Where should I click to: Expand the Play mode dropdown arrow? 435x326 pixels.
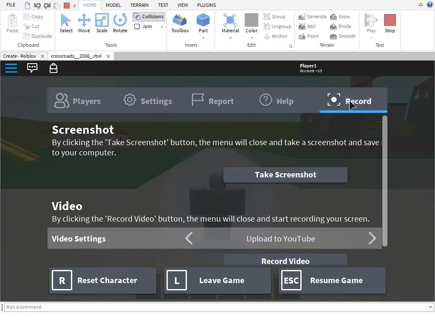(371, 38)
